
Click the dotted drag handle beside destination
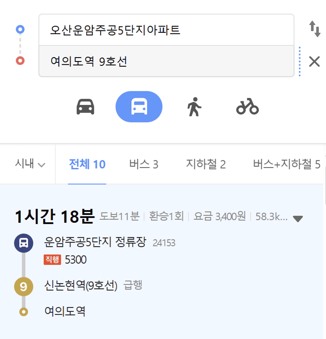[300, 61]
